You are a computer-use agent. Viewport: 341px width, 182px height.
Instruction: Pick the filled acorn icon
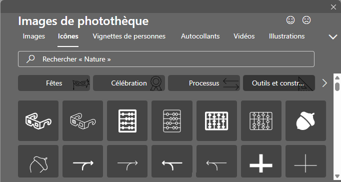click(305, 120)
